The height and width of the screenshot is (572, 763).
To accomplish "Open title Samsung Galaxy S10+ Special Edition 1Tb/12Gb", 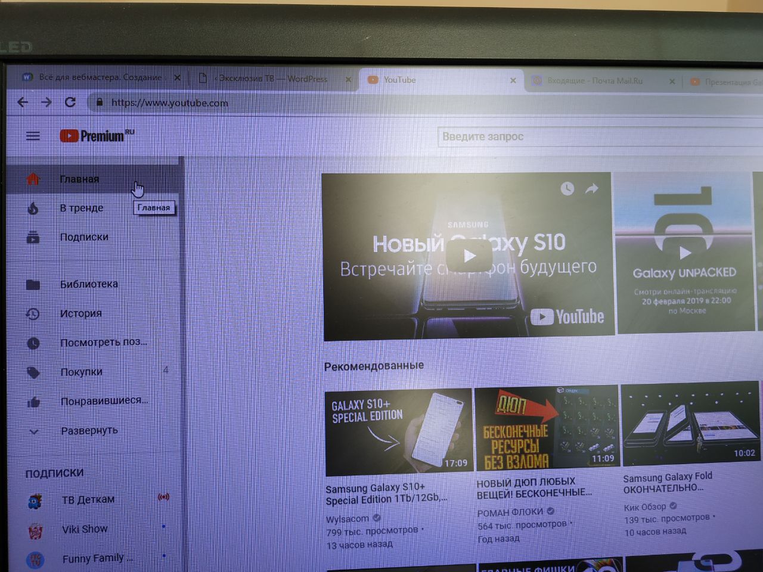I will click(386, 493).
